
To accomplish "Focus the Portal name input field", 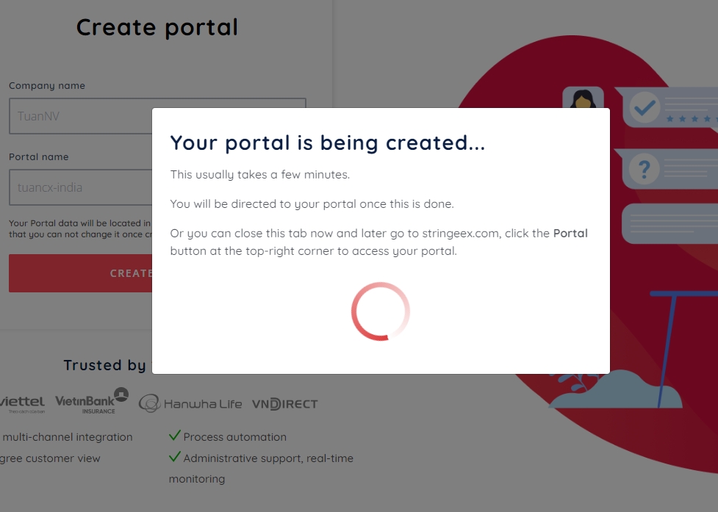I will point(81,187).
